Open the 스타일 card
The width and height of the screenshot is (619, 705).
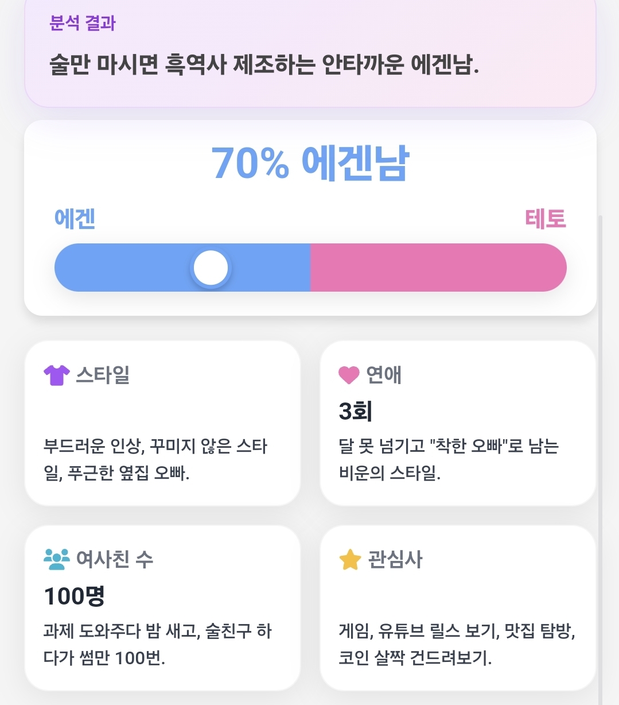point(163,423)
